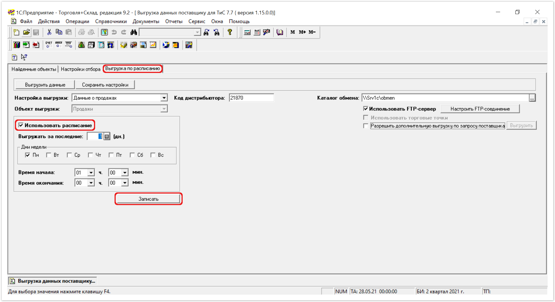
Task: Click the context help cursor icon
Action: click(24, 57)
